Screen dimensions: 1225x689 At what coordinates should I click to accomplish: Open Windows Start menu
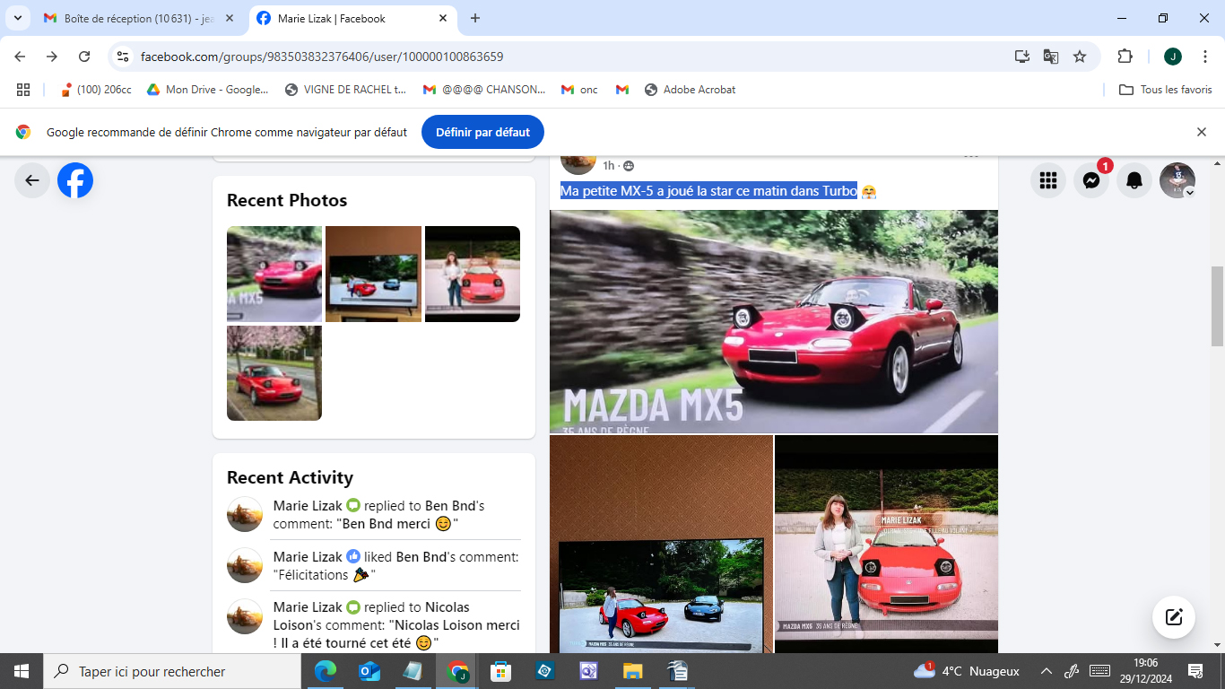click(x=21, y=671)
